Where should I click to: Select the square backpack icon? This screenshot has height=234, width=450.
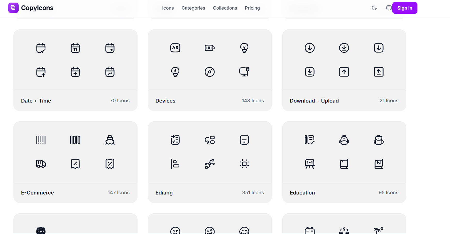[379, 140]
